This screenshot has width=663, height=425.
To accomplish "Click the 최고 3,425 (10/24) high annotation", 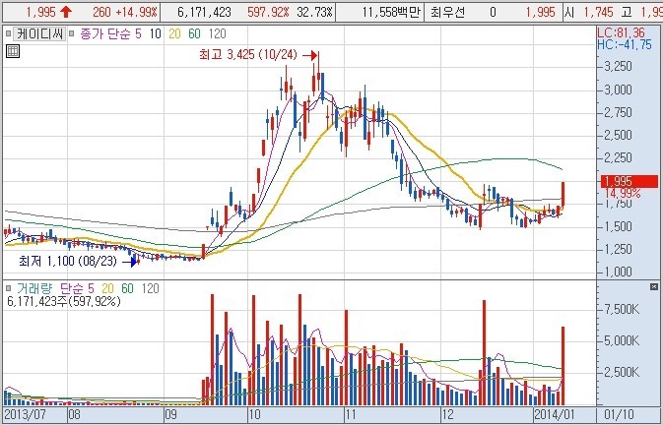I will 248,55.
